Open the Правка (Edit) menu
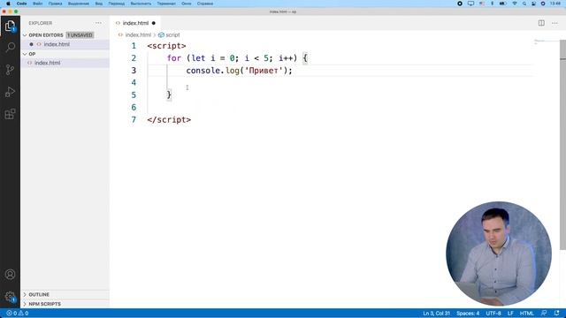 (x=55, y=4)
